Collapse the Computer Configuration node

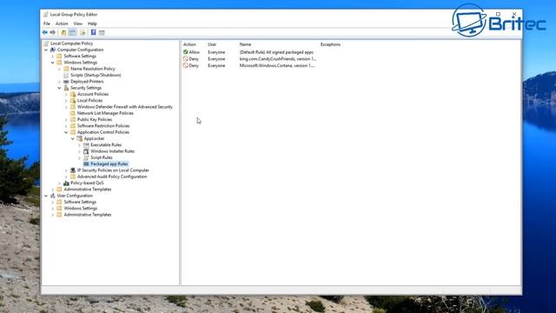pos(46,50)
